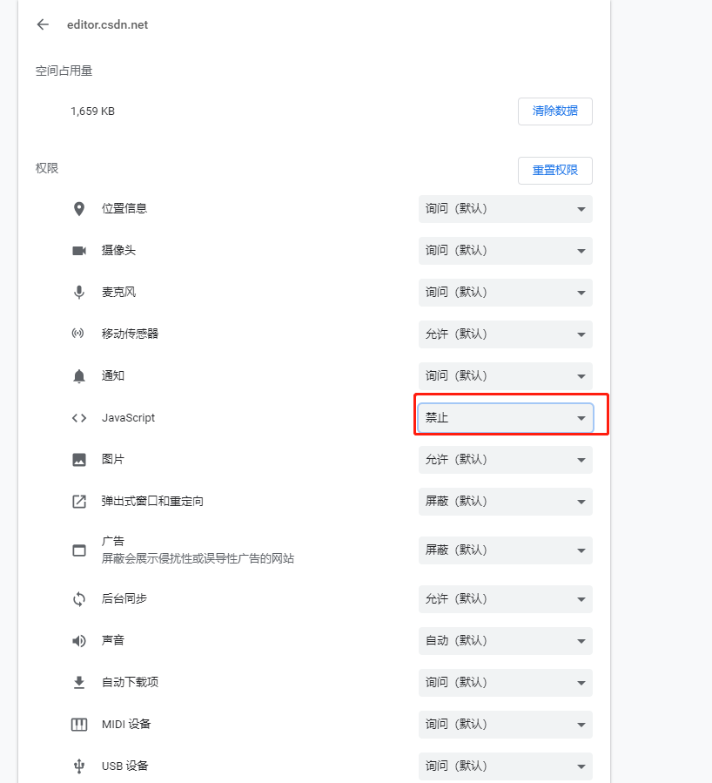The image size is (712, 783).
Task: Click the 自动下载项 download icon
Action: (x=79, y=682)
